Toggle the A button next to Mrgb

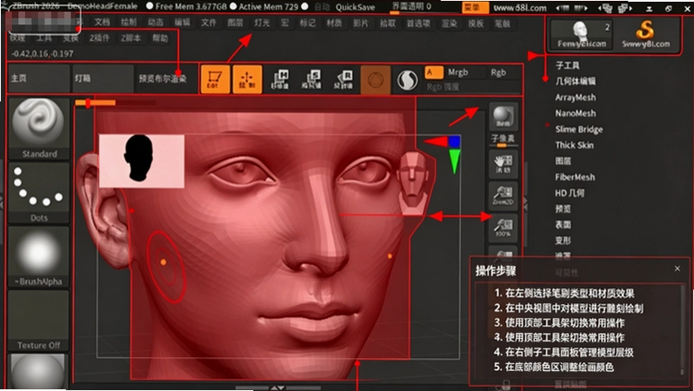click(x=434, y=72)
